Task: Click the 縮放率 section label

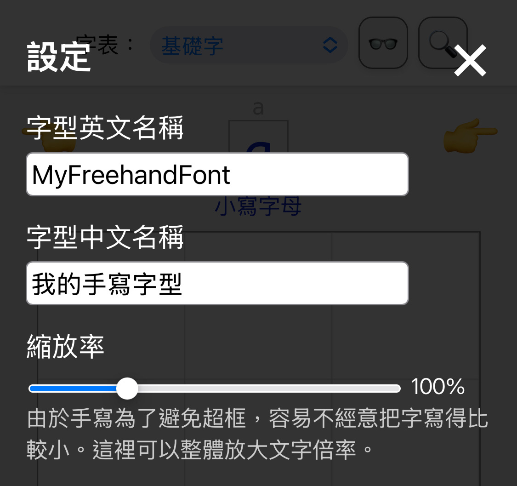Action: (x=65, y=346)
